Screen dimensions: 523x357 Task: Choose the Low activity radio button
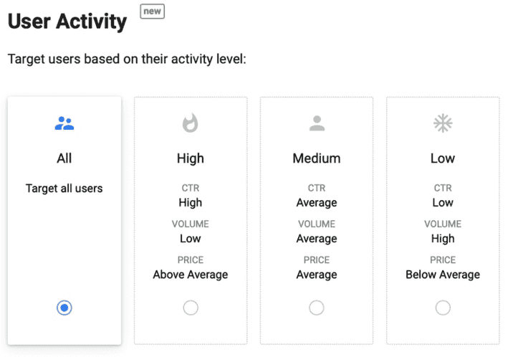[443, 308]
